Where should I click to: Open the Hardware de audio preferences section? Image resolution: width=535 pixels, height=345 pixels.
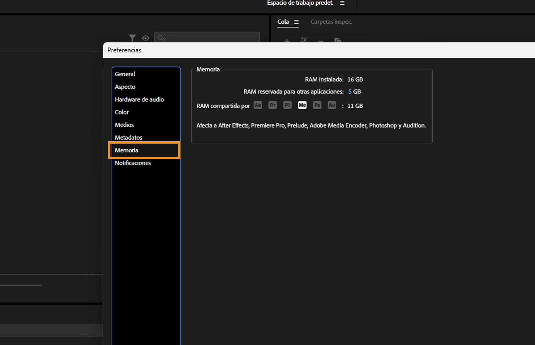tap(139, 99)
